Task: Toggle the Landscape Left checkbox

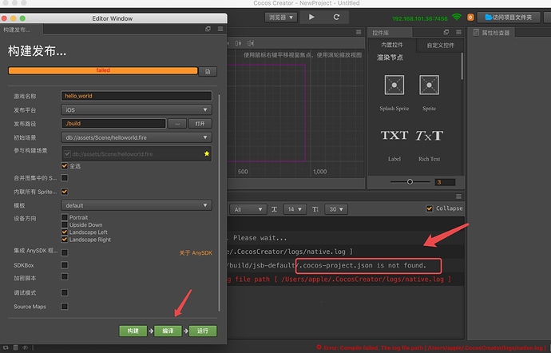Action: point(65,232)
